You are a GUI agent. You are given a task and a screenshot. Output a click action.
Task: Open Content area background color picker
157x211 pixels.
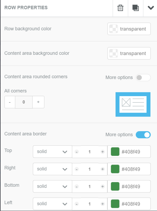(129, 53)
